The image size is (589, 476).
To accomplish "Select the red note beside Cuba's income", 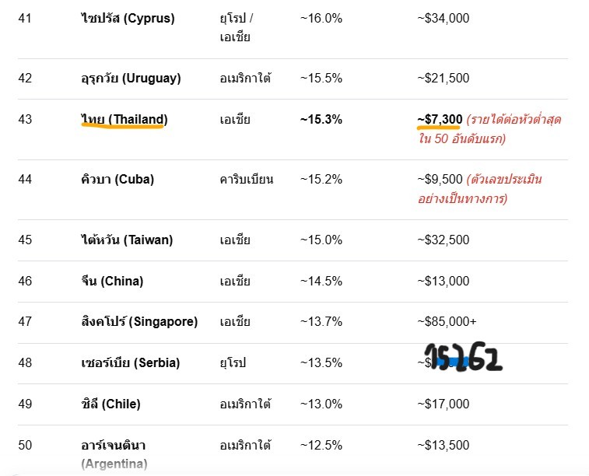I will [480, 189].
